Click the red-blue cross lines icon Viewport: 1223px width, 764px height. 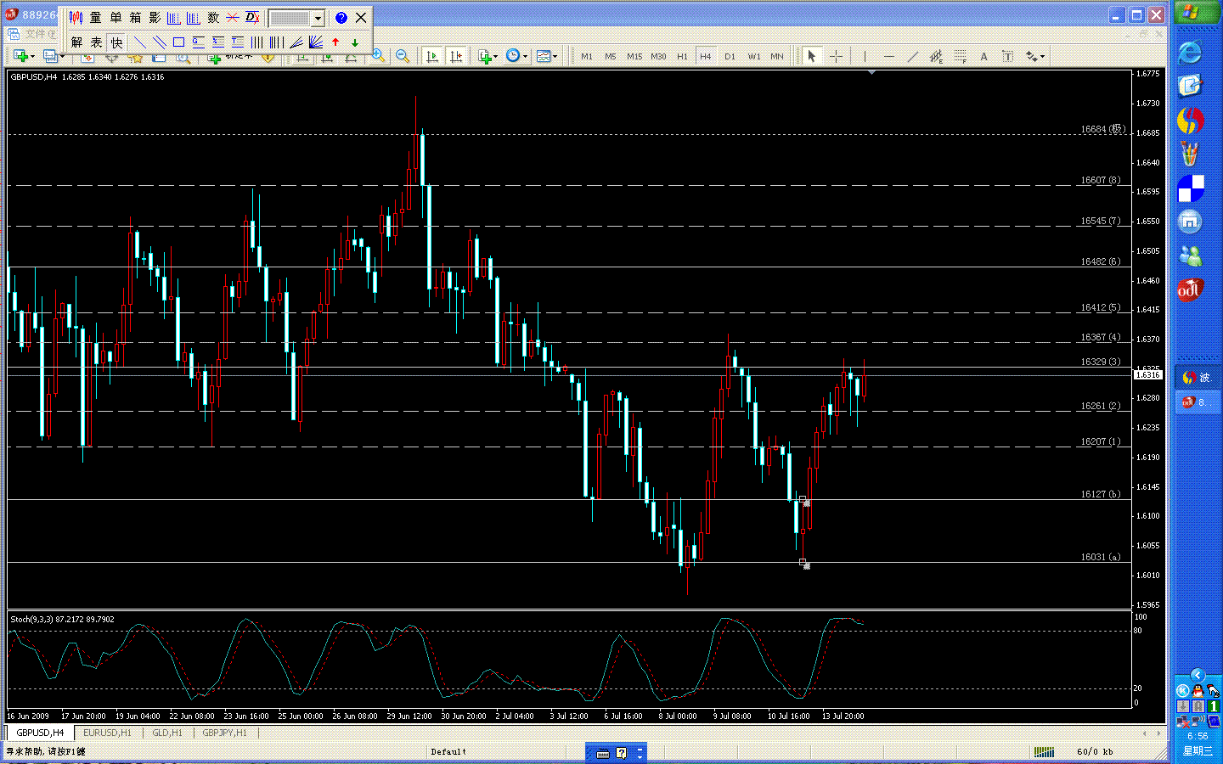click(233, 18)
